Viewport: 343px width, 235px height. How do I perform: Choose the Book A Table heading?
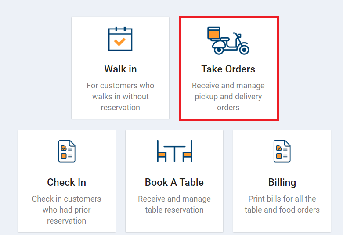point(174,182)
